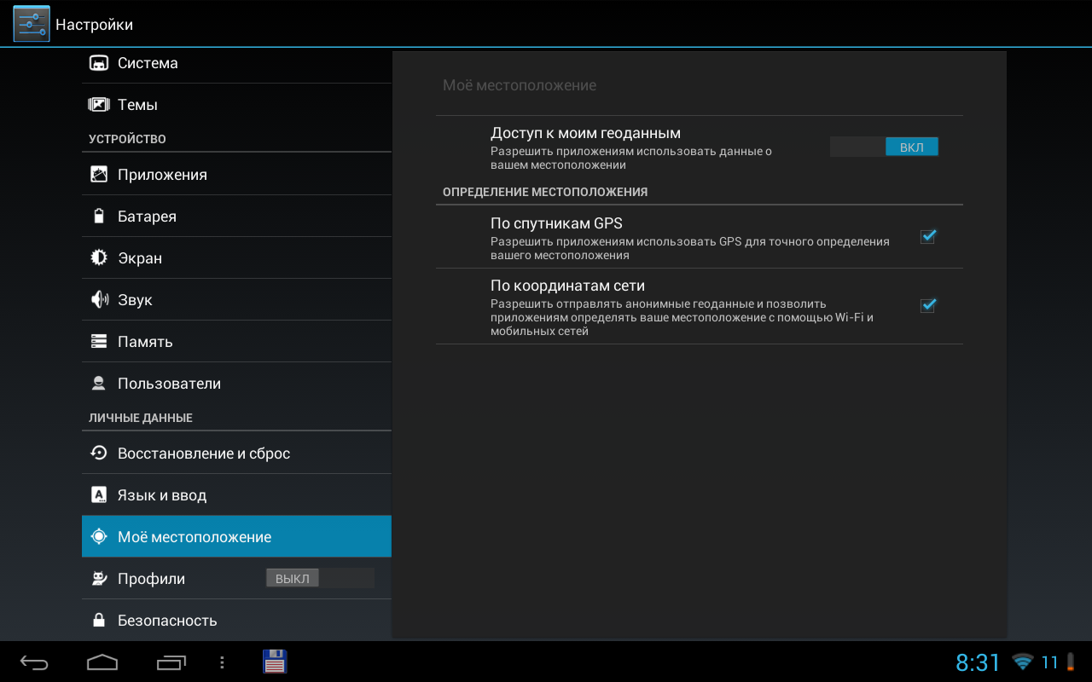Select Моё местоположение entry
This screenshot has height=682, width=1092.
tap(236, 537)
